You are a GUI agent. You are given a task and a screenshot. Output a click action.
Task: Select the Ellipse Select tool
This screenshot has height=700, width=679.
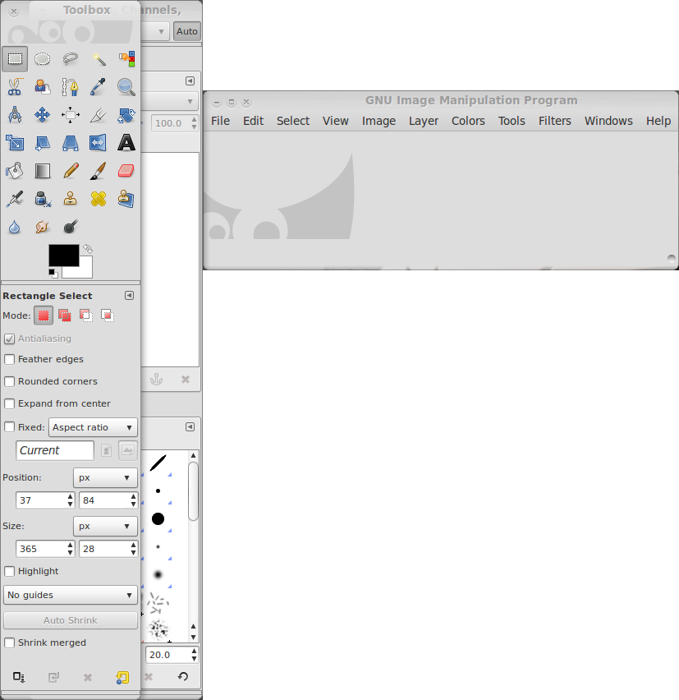(x=43, y=59)
